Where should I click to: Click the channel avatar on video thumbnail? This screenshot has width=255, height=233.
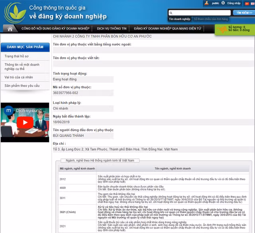coord(8,110)
